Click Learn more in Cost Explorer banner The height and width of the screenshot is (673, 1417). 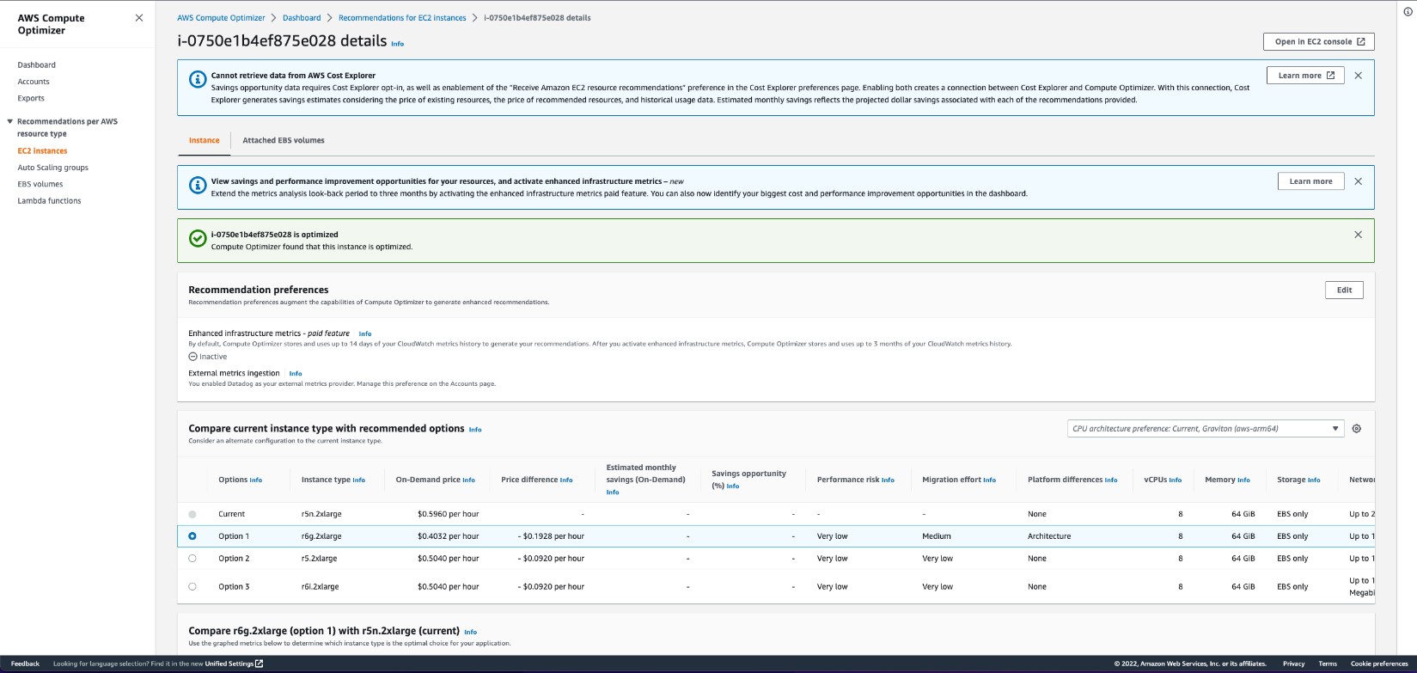(1305, 76)
